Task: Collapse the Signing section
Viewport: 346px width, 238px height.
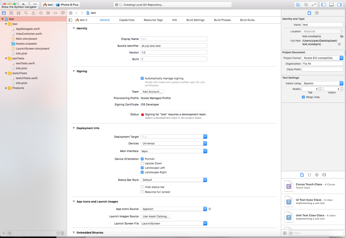Action: coord(74,71)
